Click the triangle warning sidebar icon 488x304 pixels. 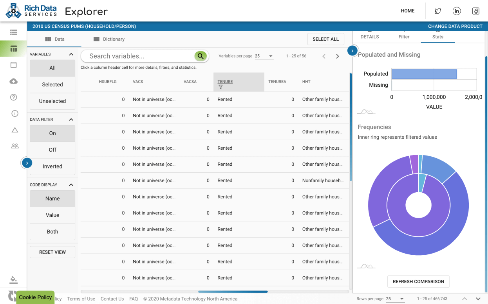(15, 130)
